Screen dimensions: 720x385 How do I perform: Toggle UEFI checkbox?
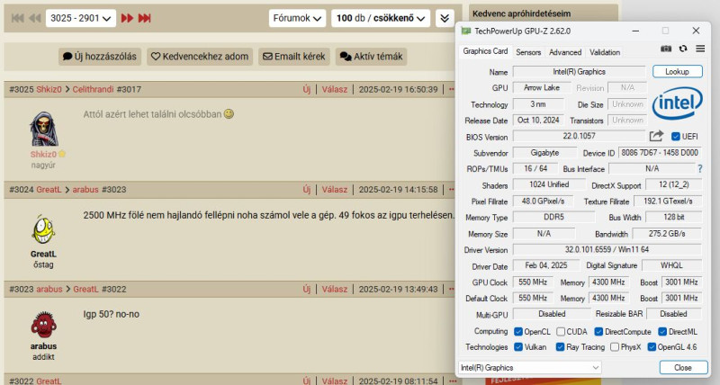[676, 137]
